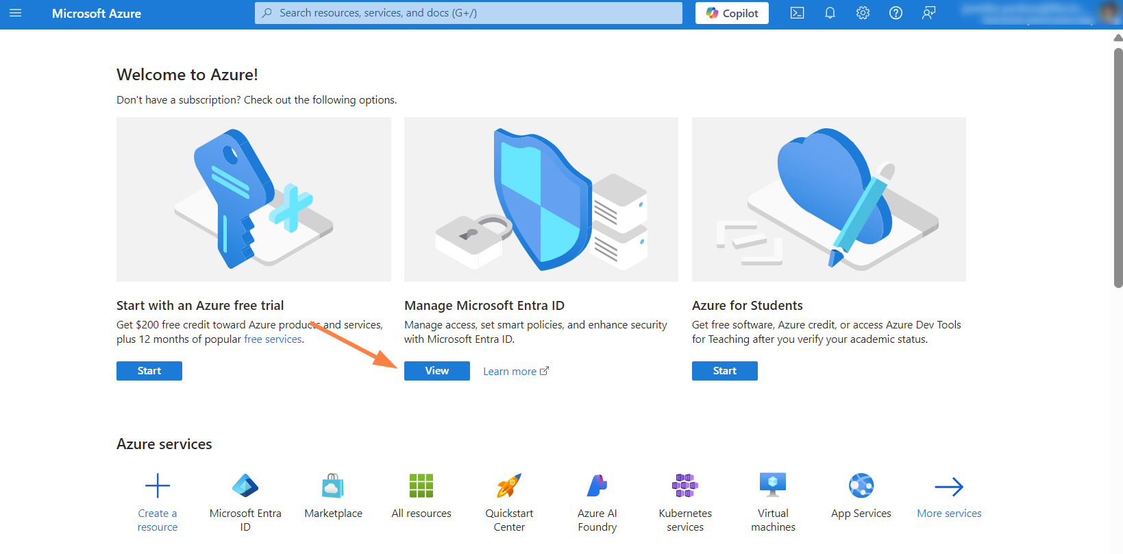Click the Copilot button
The image size is (1123, 554).
coord(732,13)
